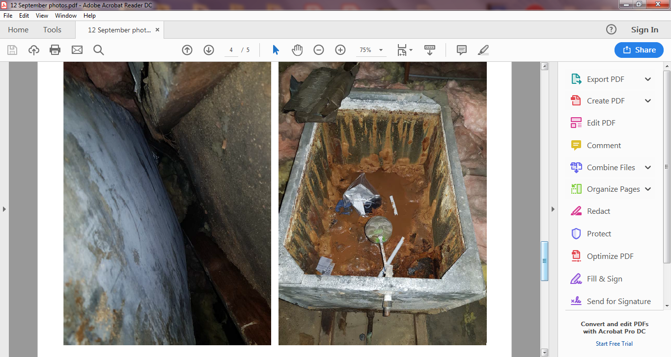Viewport: 671px width, 357px height.
Task: Open the Find text magnifier tool
Action: point(99,50)
